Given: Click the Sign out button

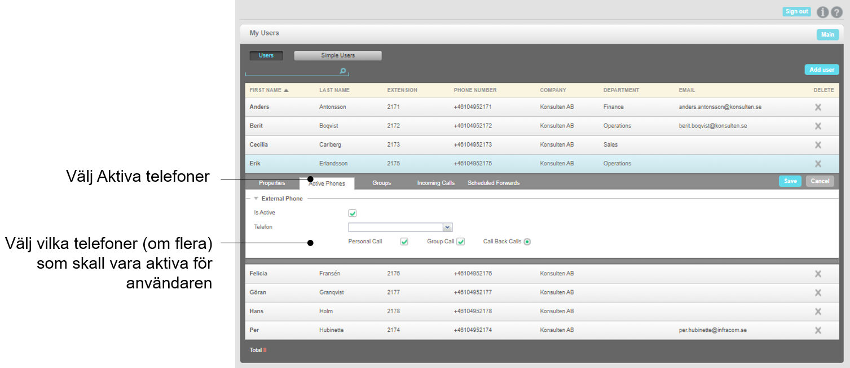Looking at the screenshot, I should pyautogui.click(x=796, y=12).
